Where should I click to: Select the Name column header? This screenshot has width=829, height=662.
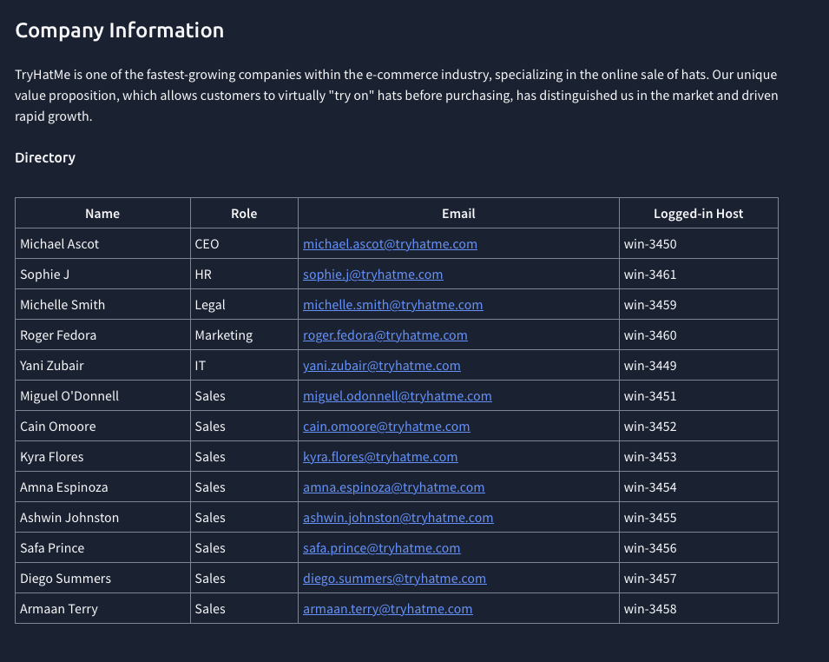point(102,214)
